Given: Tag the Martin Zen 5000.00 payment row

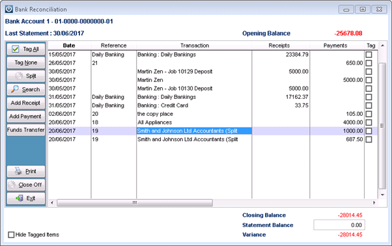Looking at the screenshot, I should coord(369,80).
